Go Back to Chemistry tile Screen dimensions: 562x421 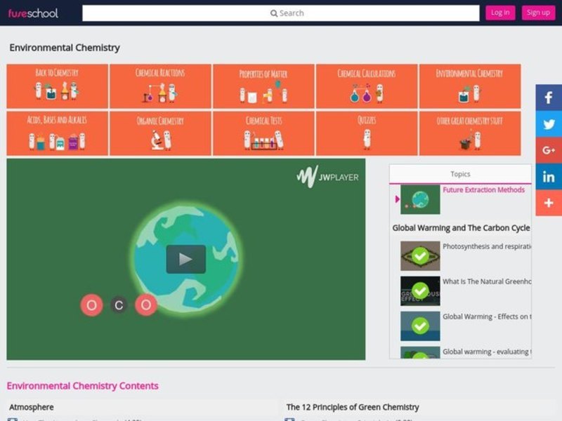(57, 86)
